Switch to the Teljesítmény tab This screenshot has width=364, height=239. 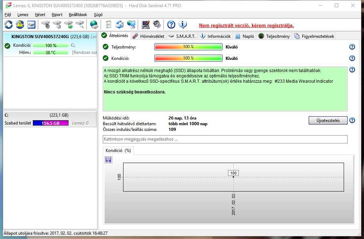pos(274,36)
